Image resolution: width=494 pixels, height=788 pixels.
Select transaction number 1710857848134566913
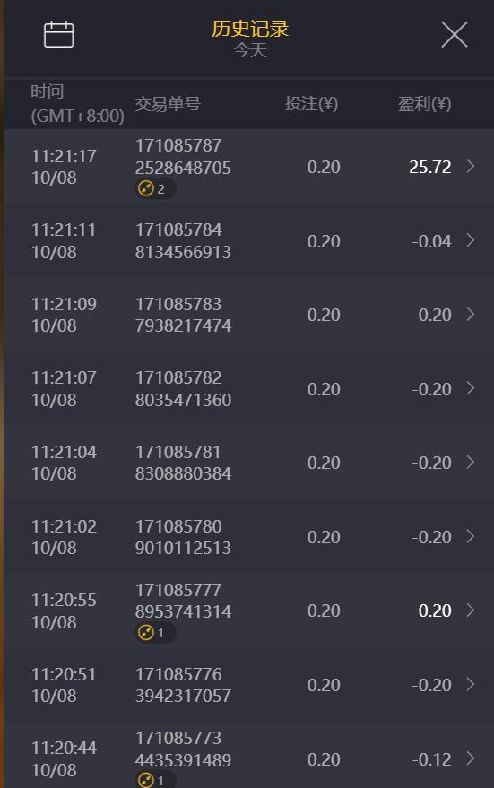(183, 241)
